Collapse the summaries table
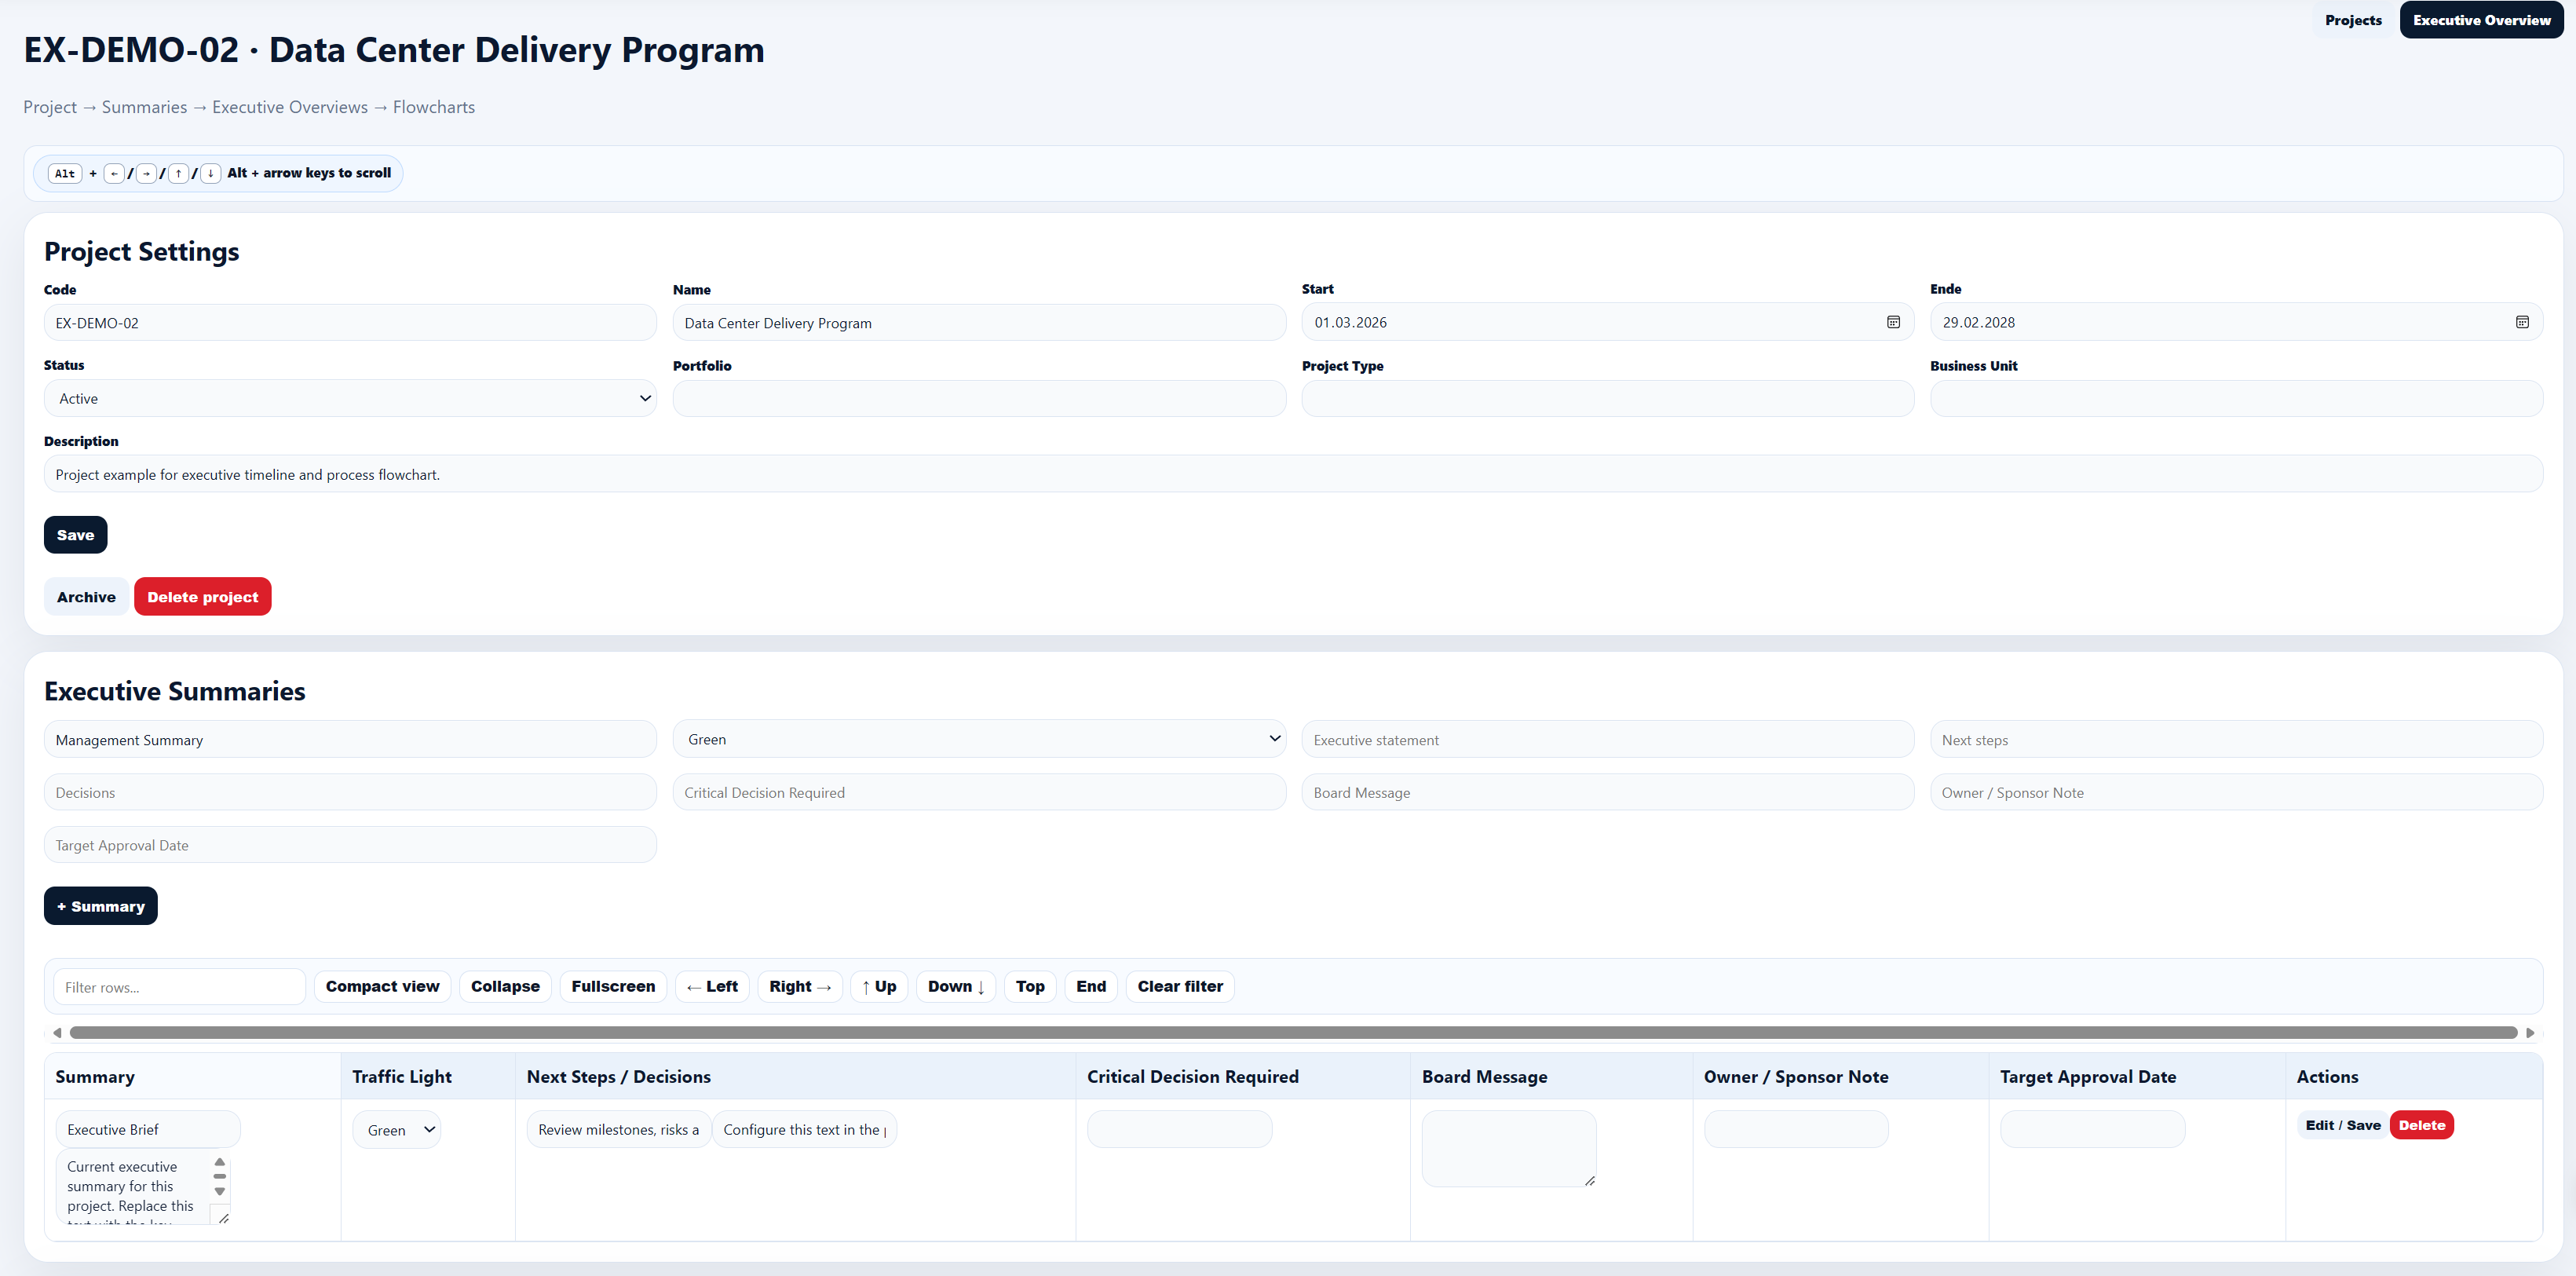The width and height of the screenshot is (2576, 1276). (x=505, y=986)
